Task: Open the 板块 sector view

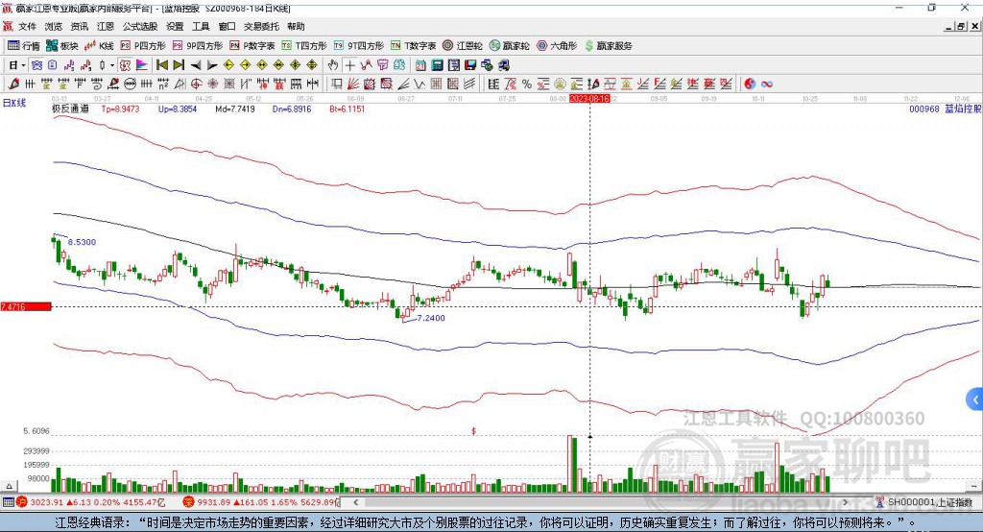Action: 61,46
